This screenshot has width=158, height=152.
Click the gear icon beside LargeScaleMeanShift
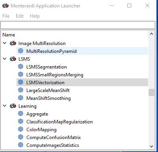click(20, 90)
